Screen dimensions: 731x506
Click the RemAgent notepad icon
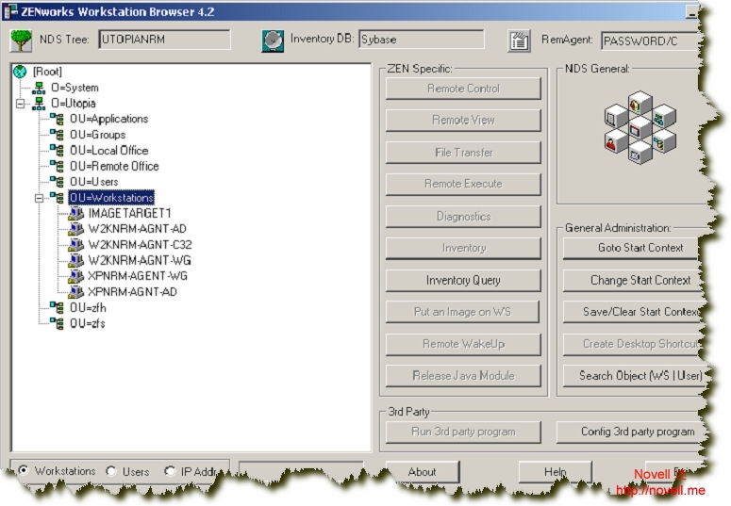coord(519,41)
